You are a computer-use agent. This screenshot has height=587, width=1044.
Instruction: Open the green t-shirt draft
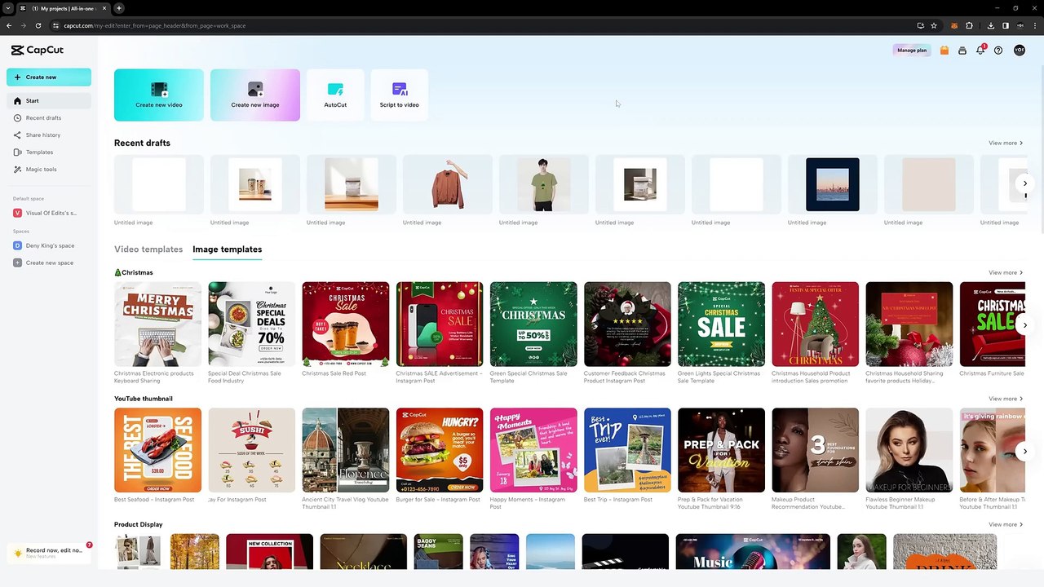coord(544,185)
